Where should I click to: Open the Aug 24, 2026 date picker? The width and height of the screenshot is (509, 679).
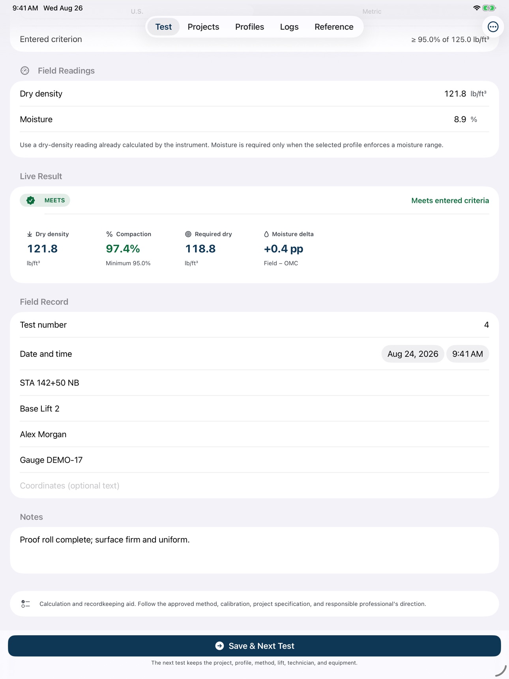(413, 354)
